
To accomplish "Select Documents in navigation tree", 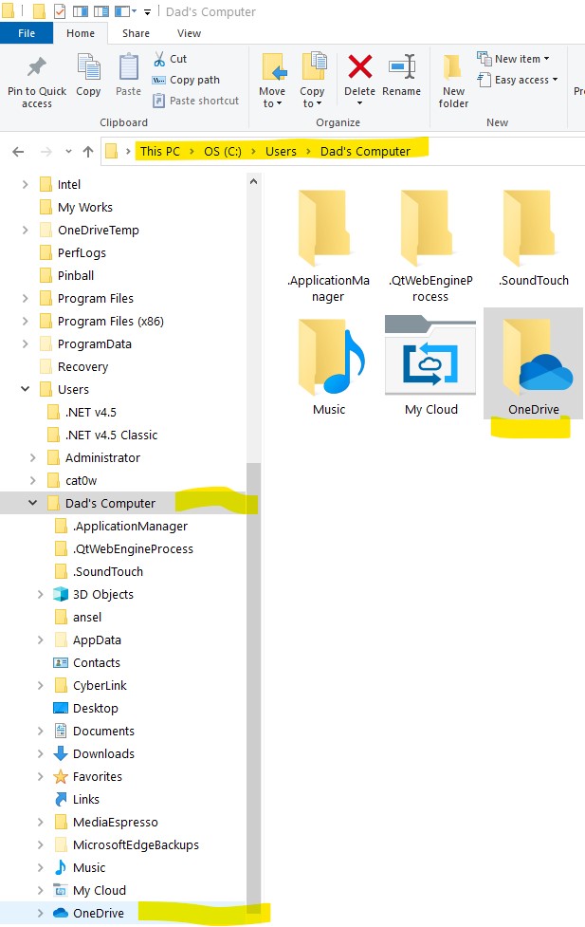I will [x=103, y=732].
